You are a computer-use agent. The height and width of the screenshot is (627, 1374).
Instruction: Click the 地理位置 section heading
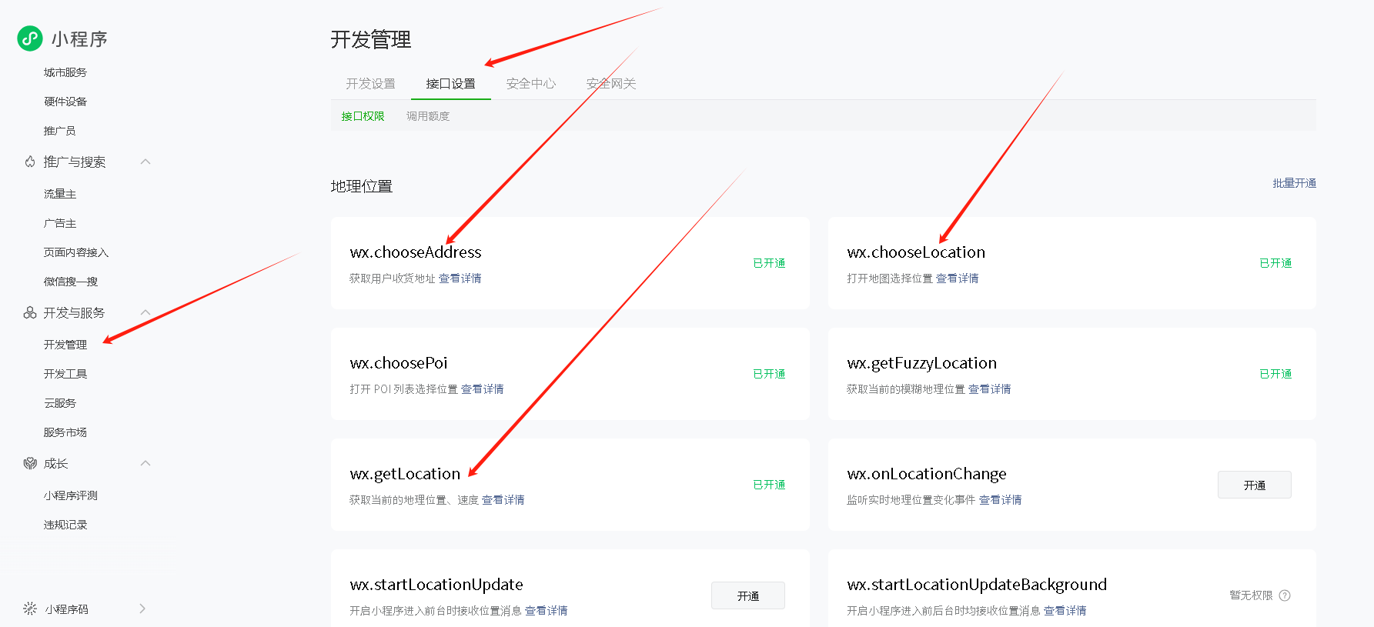coord(362,186)
